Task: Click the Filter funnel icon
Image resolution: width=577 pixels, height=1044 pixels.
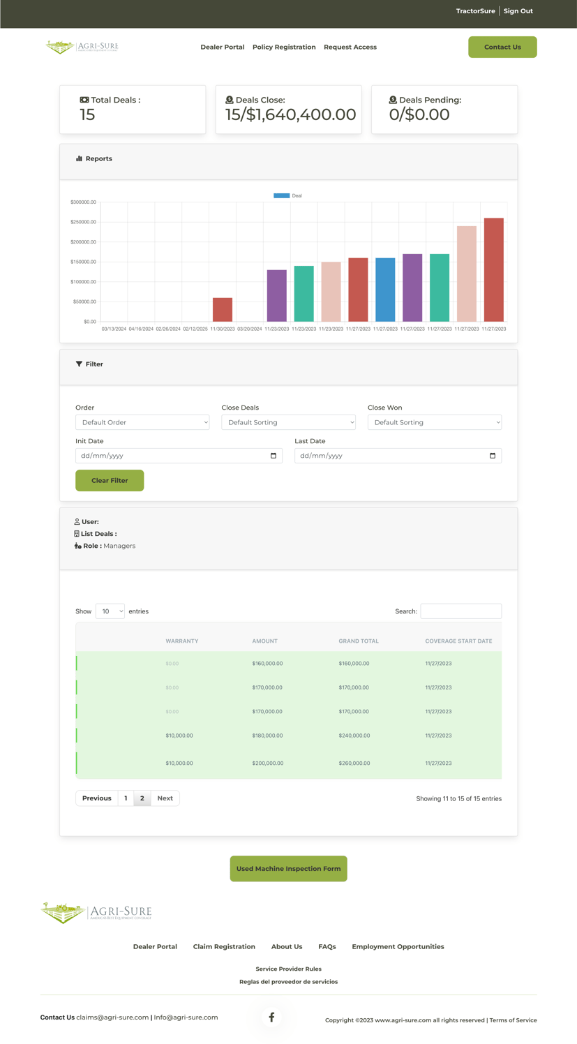Action: coord(78,364)
